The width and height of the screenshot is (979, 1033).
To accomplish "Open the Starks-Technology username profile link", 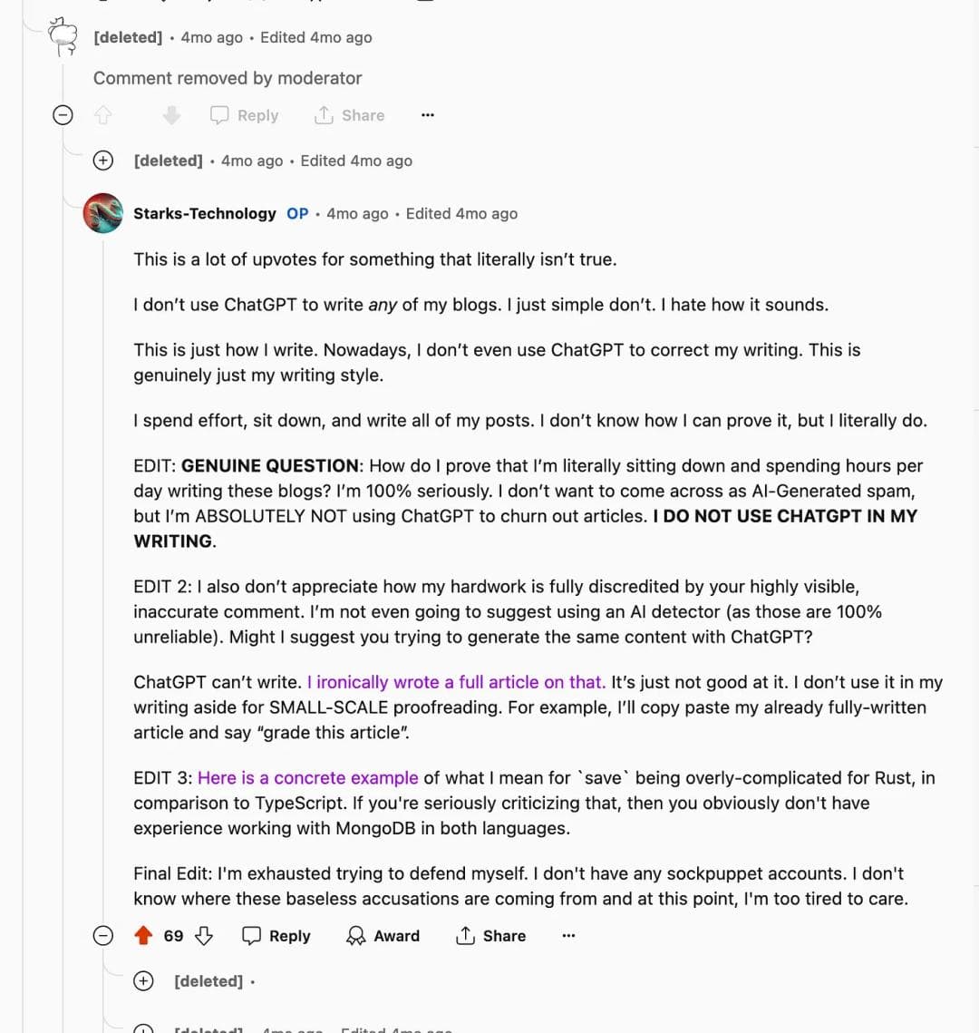I will [x=205, y=213].
